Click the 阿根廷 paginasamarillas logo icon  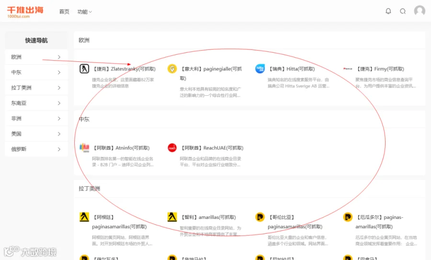coord(84,217)
